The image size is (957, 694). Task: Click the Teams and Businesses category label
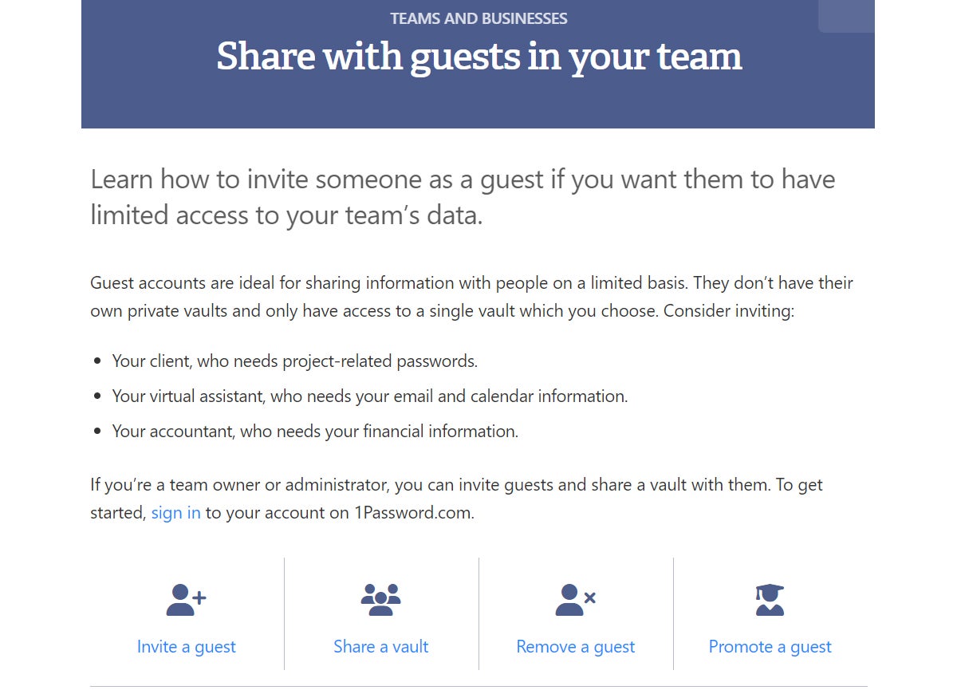[x=478, y=18]
